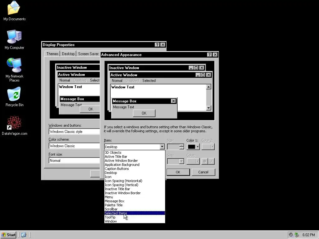The image size is (319, 239).
Task: Choose Desktop entry in open list
Action: click(135, 173)
